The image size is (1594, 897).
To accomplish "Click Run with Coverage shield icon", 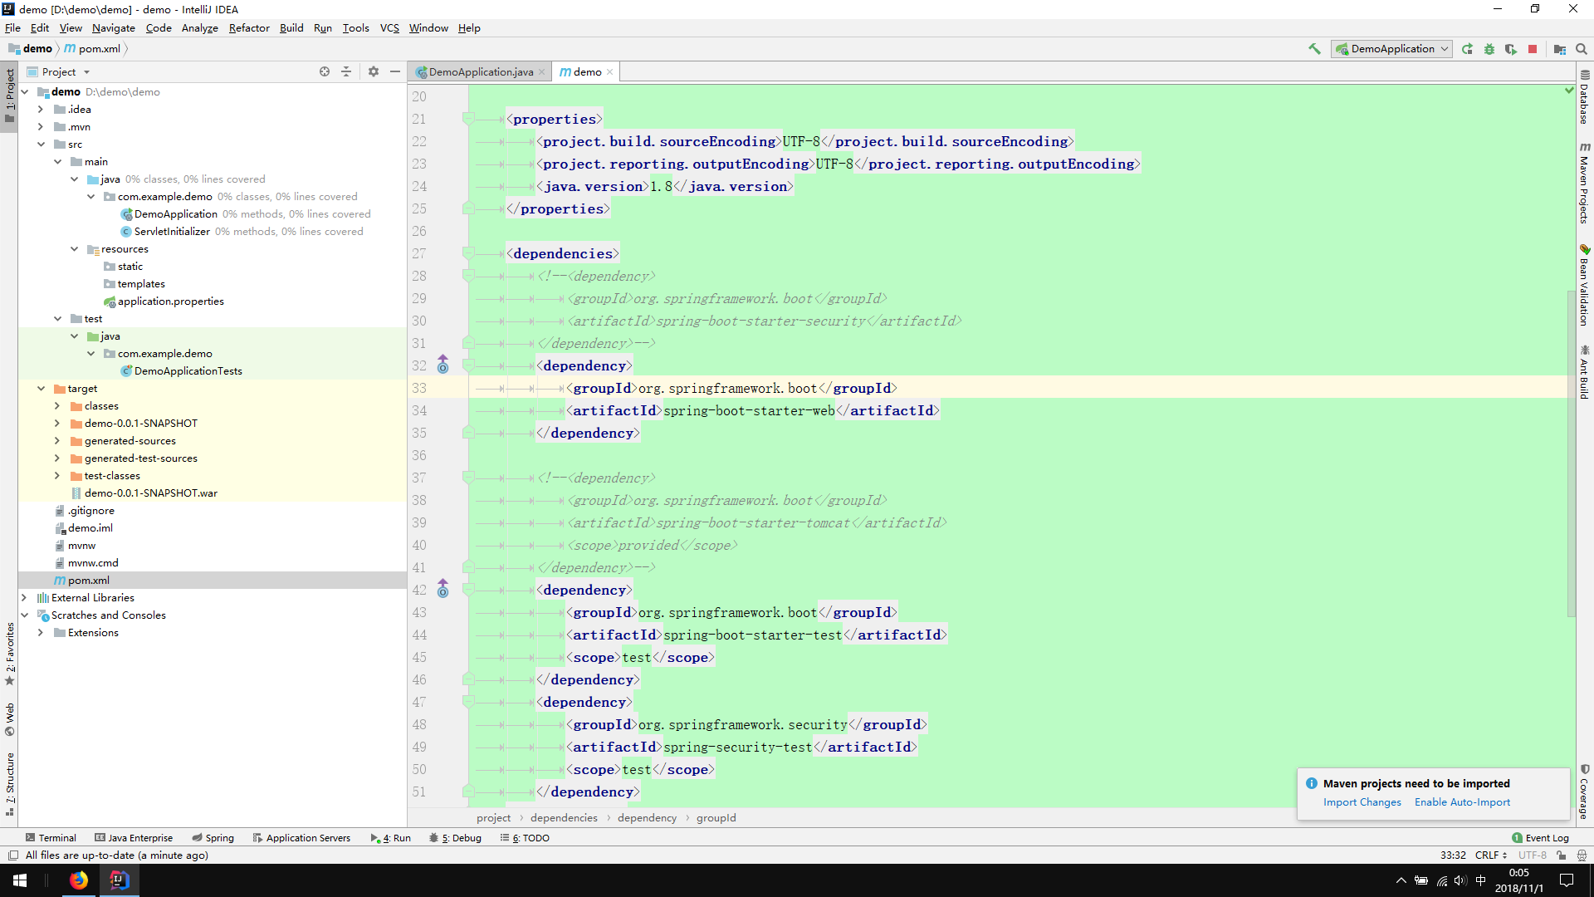I will point(1511,49).
